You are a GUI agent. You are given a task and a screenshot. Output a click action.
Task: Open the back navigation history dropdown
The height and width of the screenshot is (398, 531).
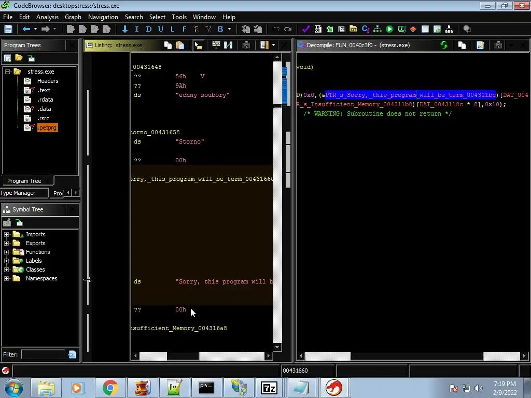click(35, 29)
